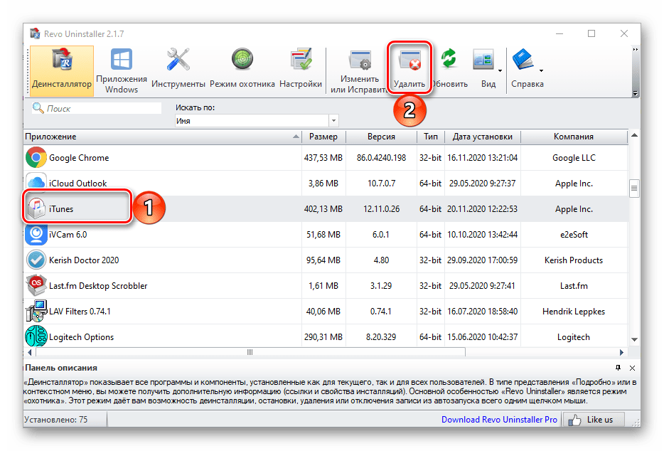The width and height of the screenshot is (664, 451).
Task: Click Изменить или Исправить toolbar button
Action: (359, 70)
